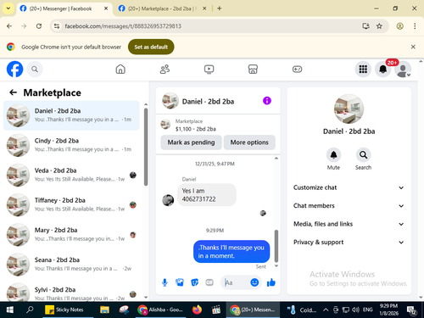Open the Watch video icon
This screenshot has width=424, height=318.
(209, 69)
